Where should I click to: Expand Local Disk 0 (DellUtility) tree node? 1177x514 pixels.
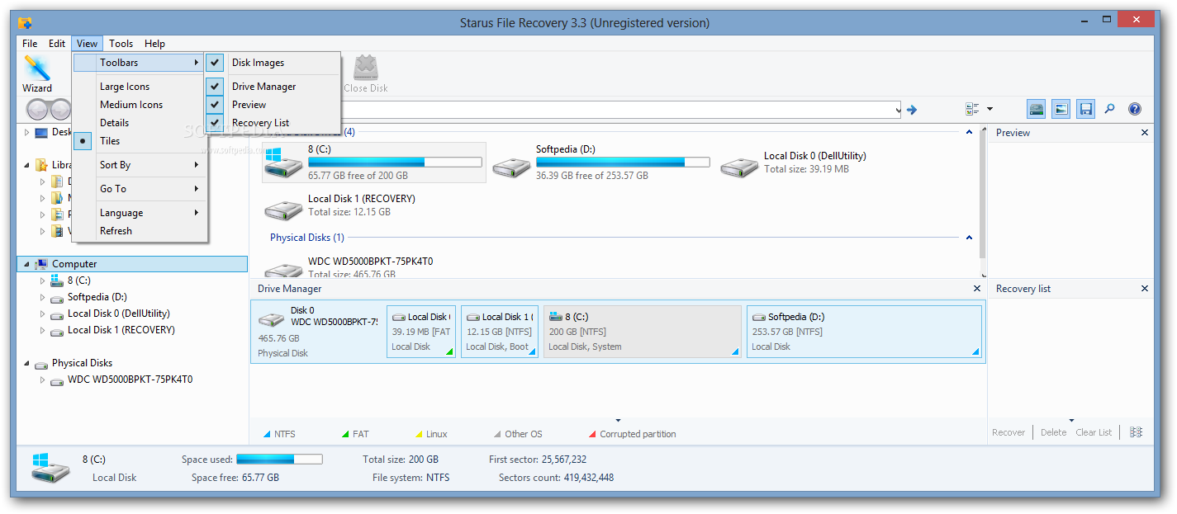(43, 314)
